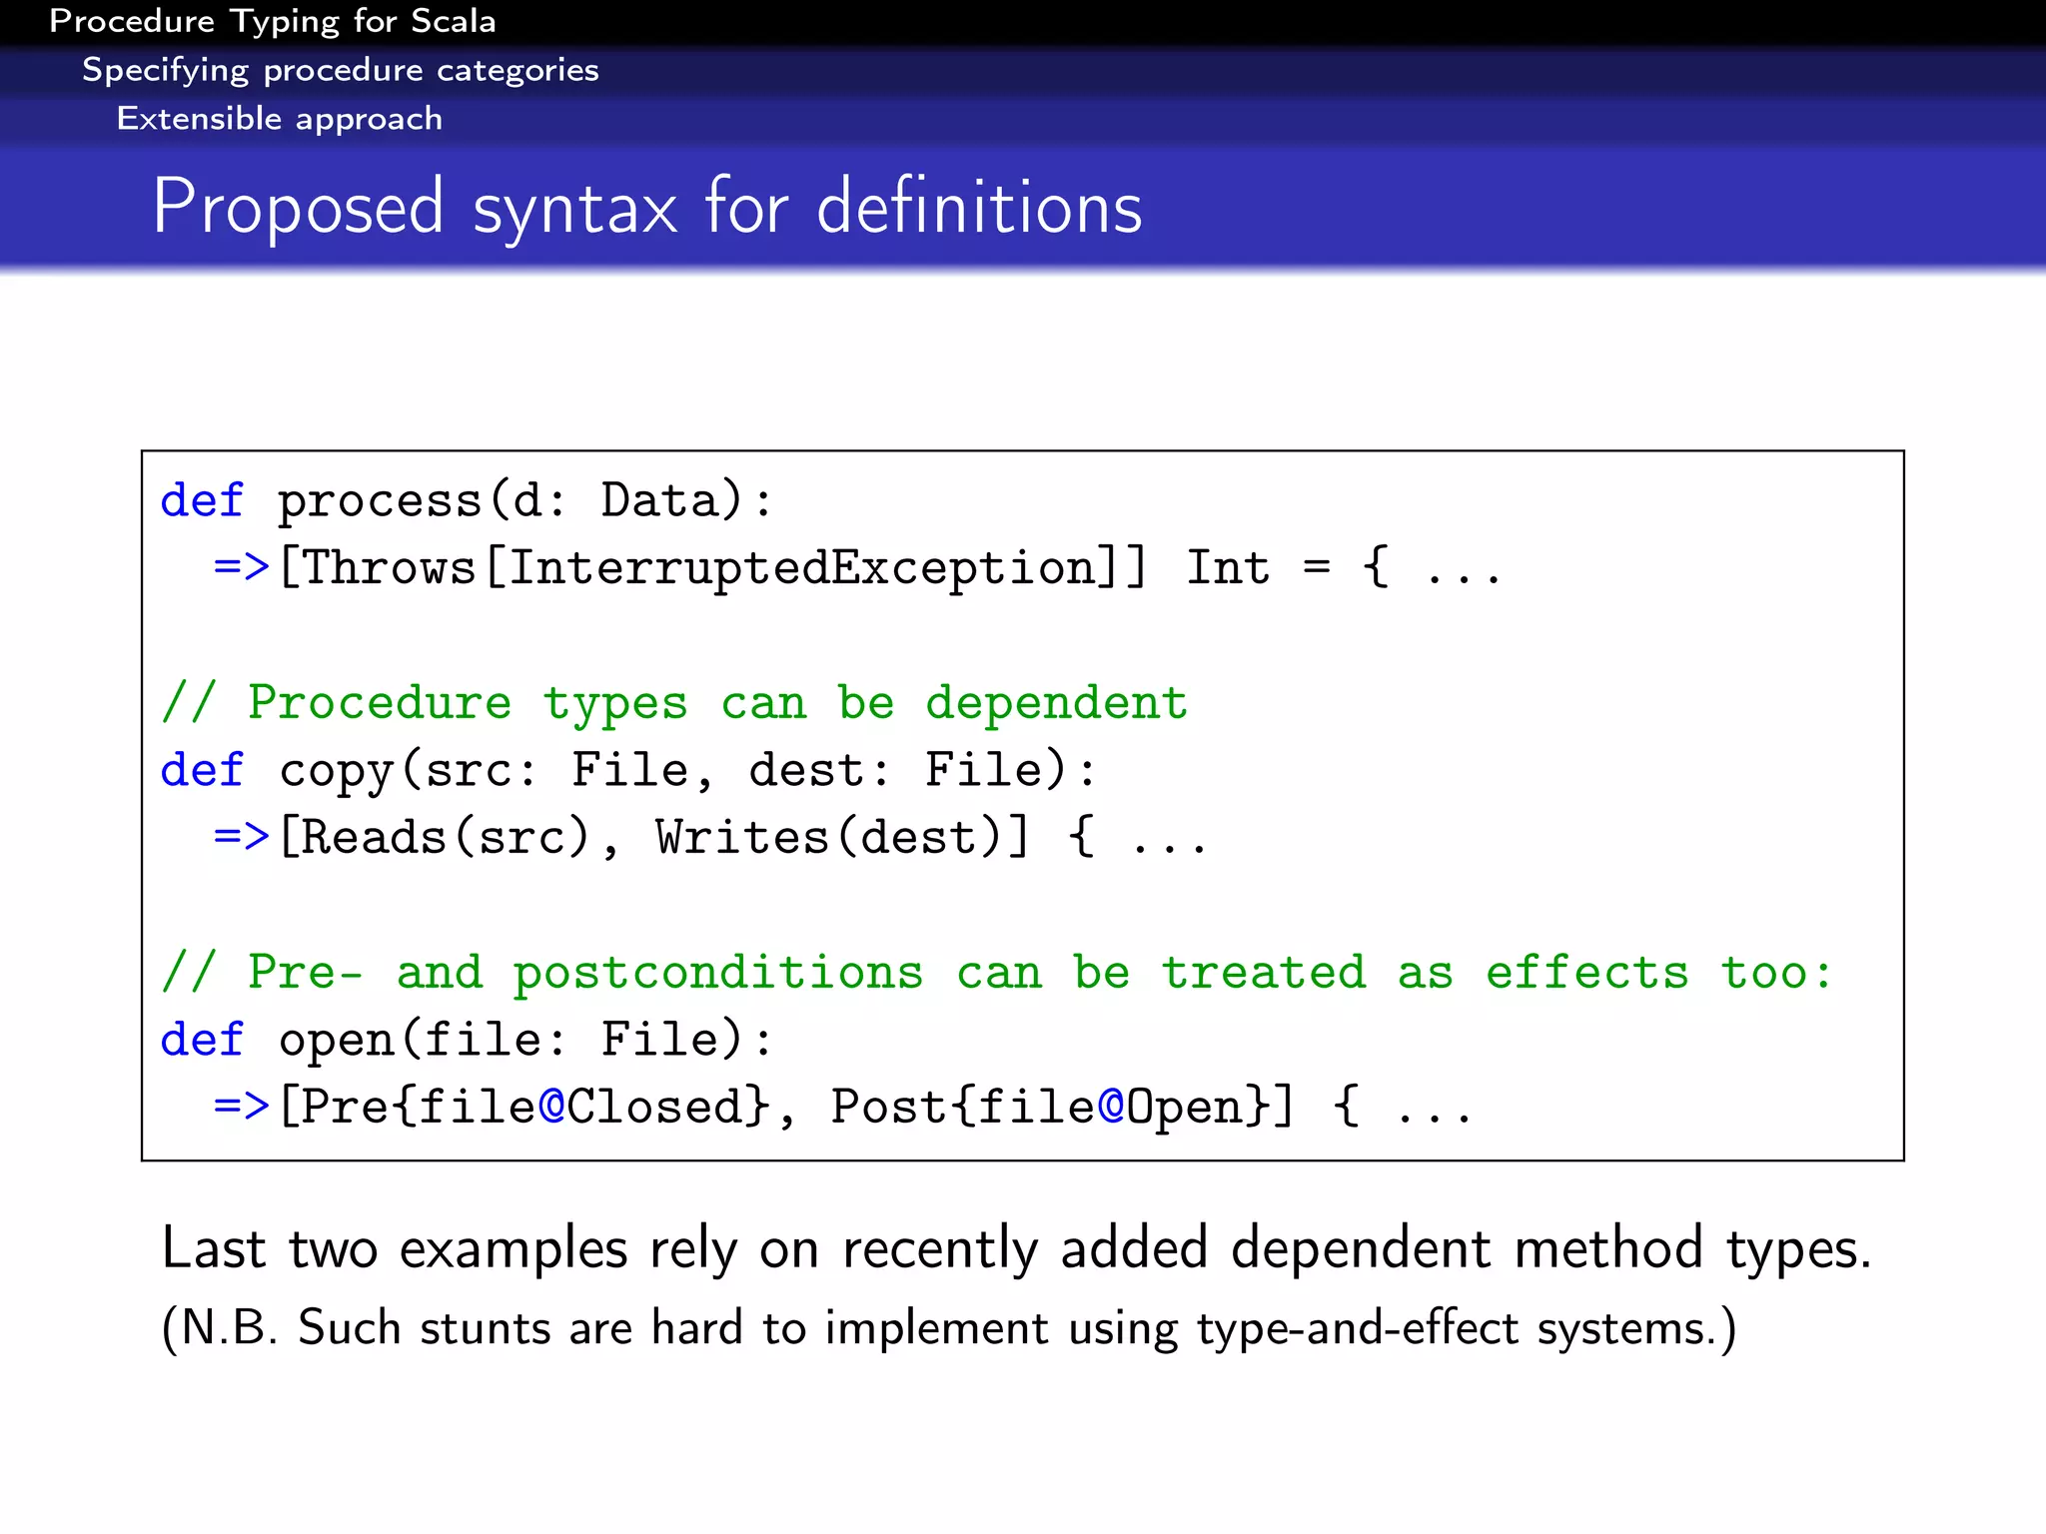
Task: Click the 'Pre{file@Closed}' precondition
Action: 534,1107
